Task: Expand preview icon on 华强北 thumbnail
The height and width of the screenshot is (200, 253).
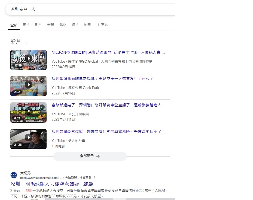Action: coord(42,80)
